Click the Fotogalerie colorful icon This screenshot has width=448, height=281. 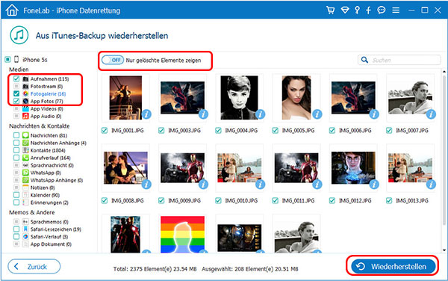click(x=25, y=93)
